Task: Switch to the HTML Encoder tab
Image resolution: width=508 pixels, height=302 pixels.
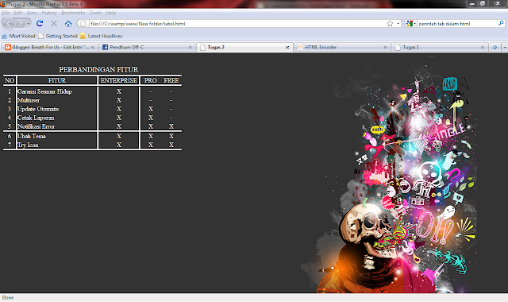Action: pos(342,48)
